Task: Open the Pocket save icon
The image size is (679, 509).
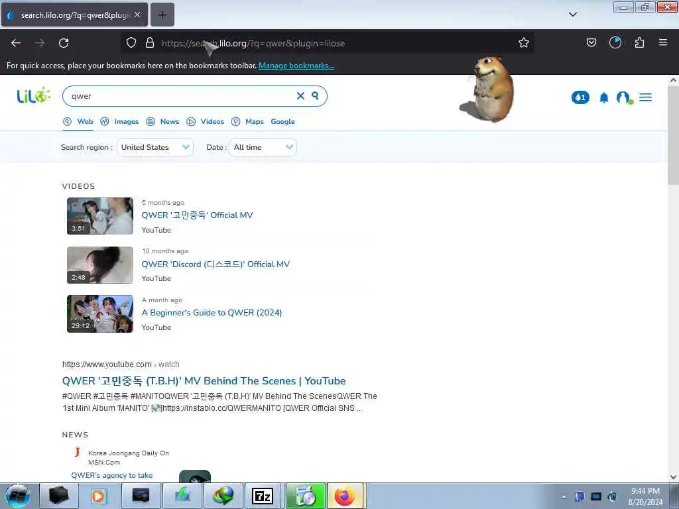Action: pos(591,42)
